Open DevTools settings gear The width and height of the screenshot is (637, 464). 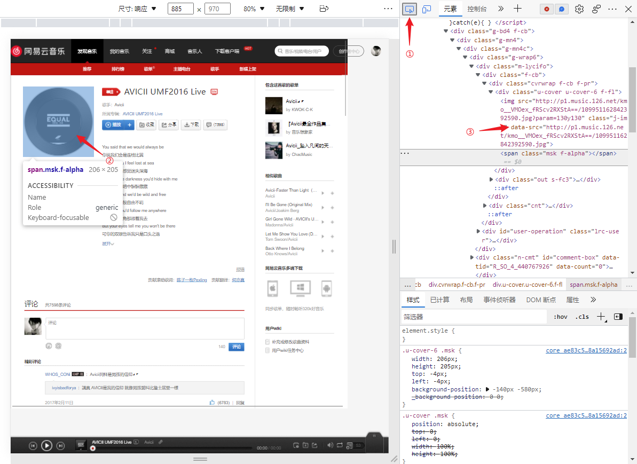pos(579,9)
